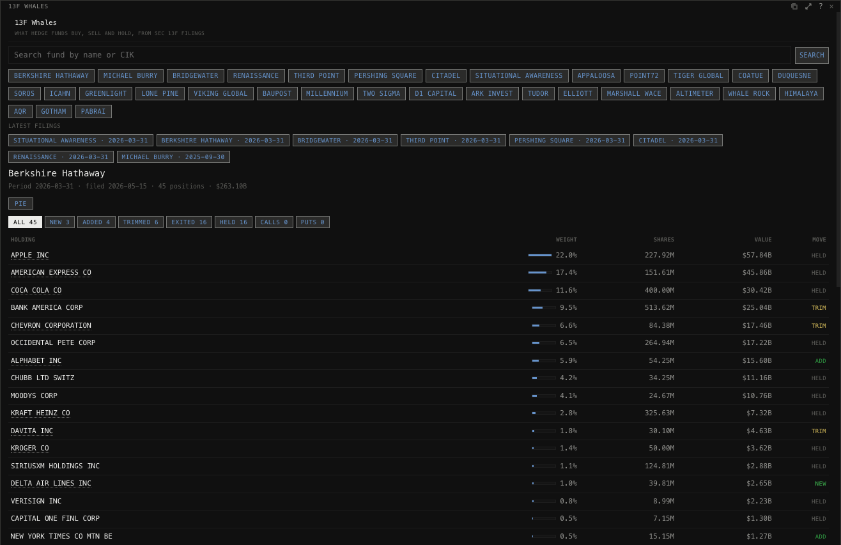Viewport: 841px width, 545px height.
Task: Pick the GOTHAM fund chip
Action: 54,112
